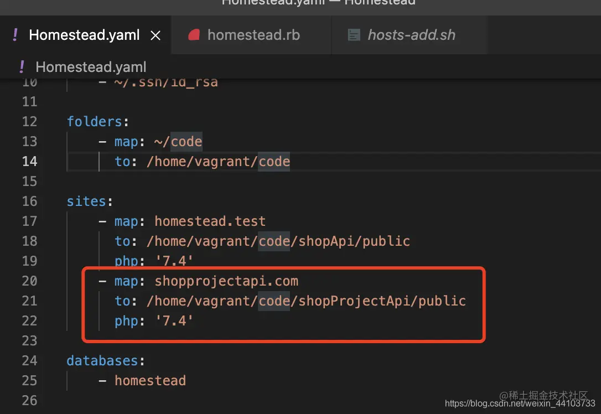The height and width of the screenshot is (414, 601).
Task: Click '/home/vagrant/code' on line 14
Action: (219, 162)
